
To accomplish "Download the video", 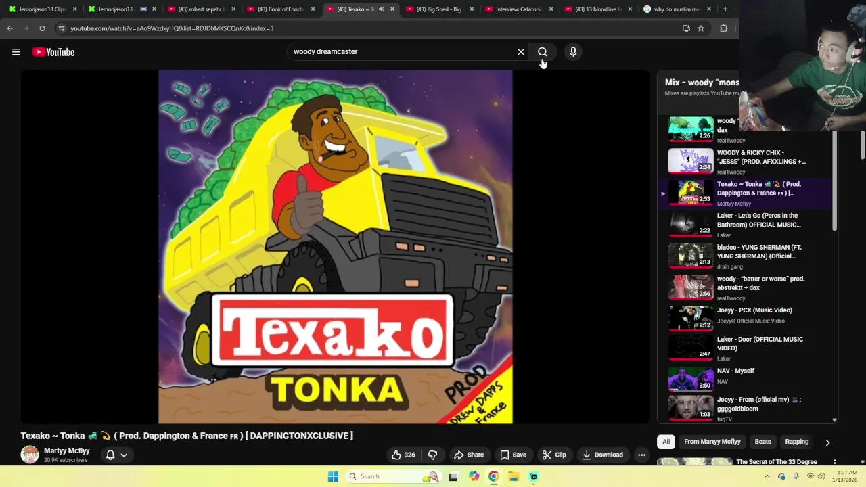I will (x=602, y=455).
